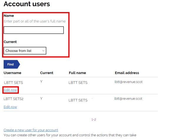Select the LBTT SETS username cell
The width and height of the screenshot is (172, 140).
(14, 83)
